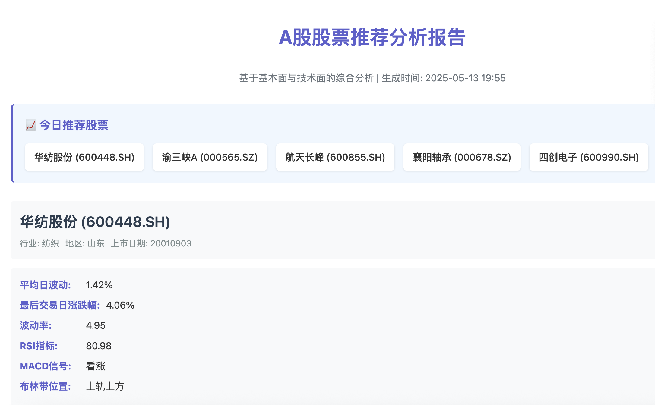Viewport: 655px width, 405px height.
Task: Click the 布林带位置 label
Action: (46, 386)
